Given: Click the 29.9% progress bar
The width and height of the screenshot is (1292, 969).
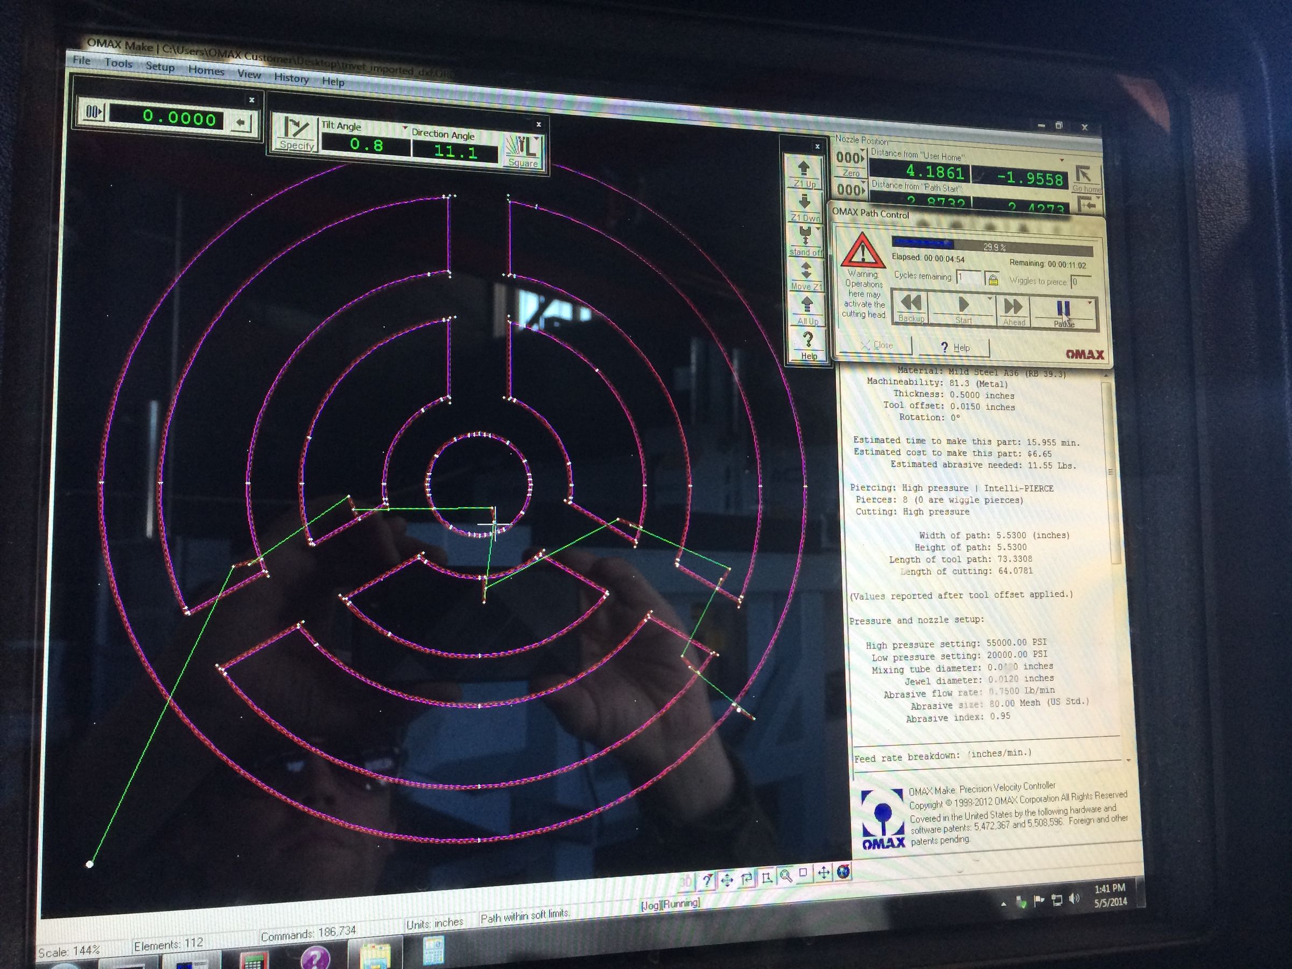Looking at the screenshot, I should click(992, 246).
